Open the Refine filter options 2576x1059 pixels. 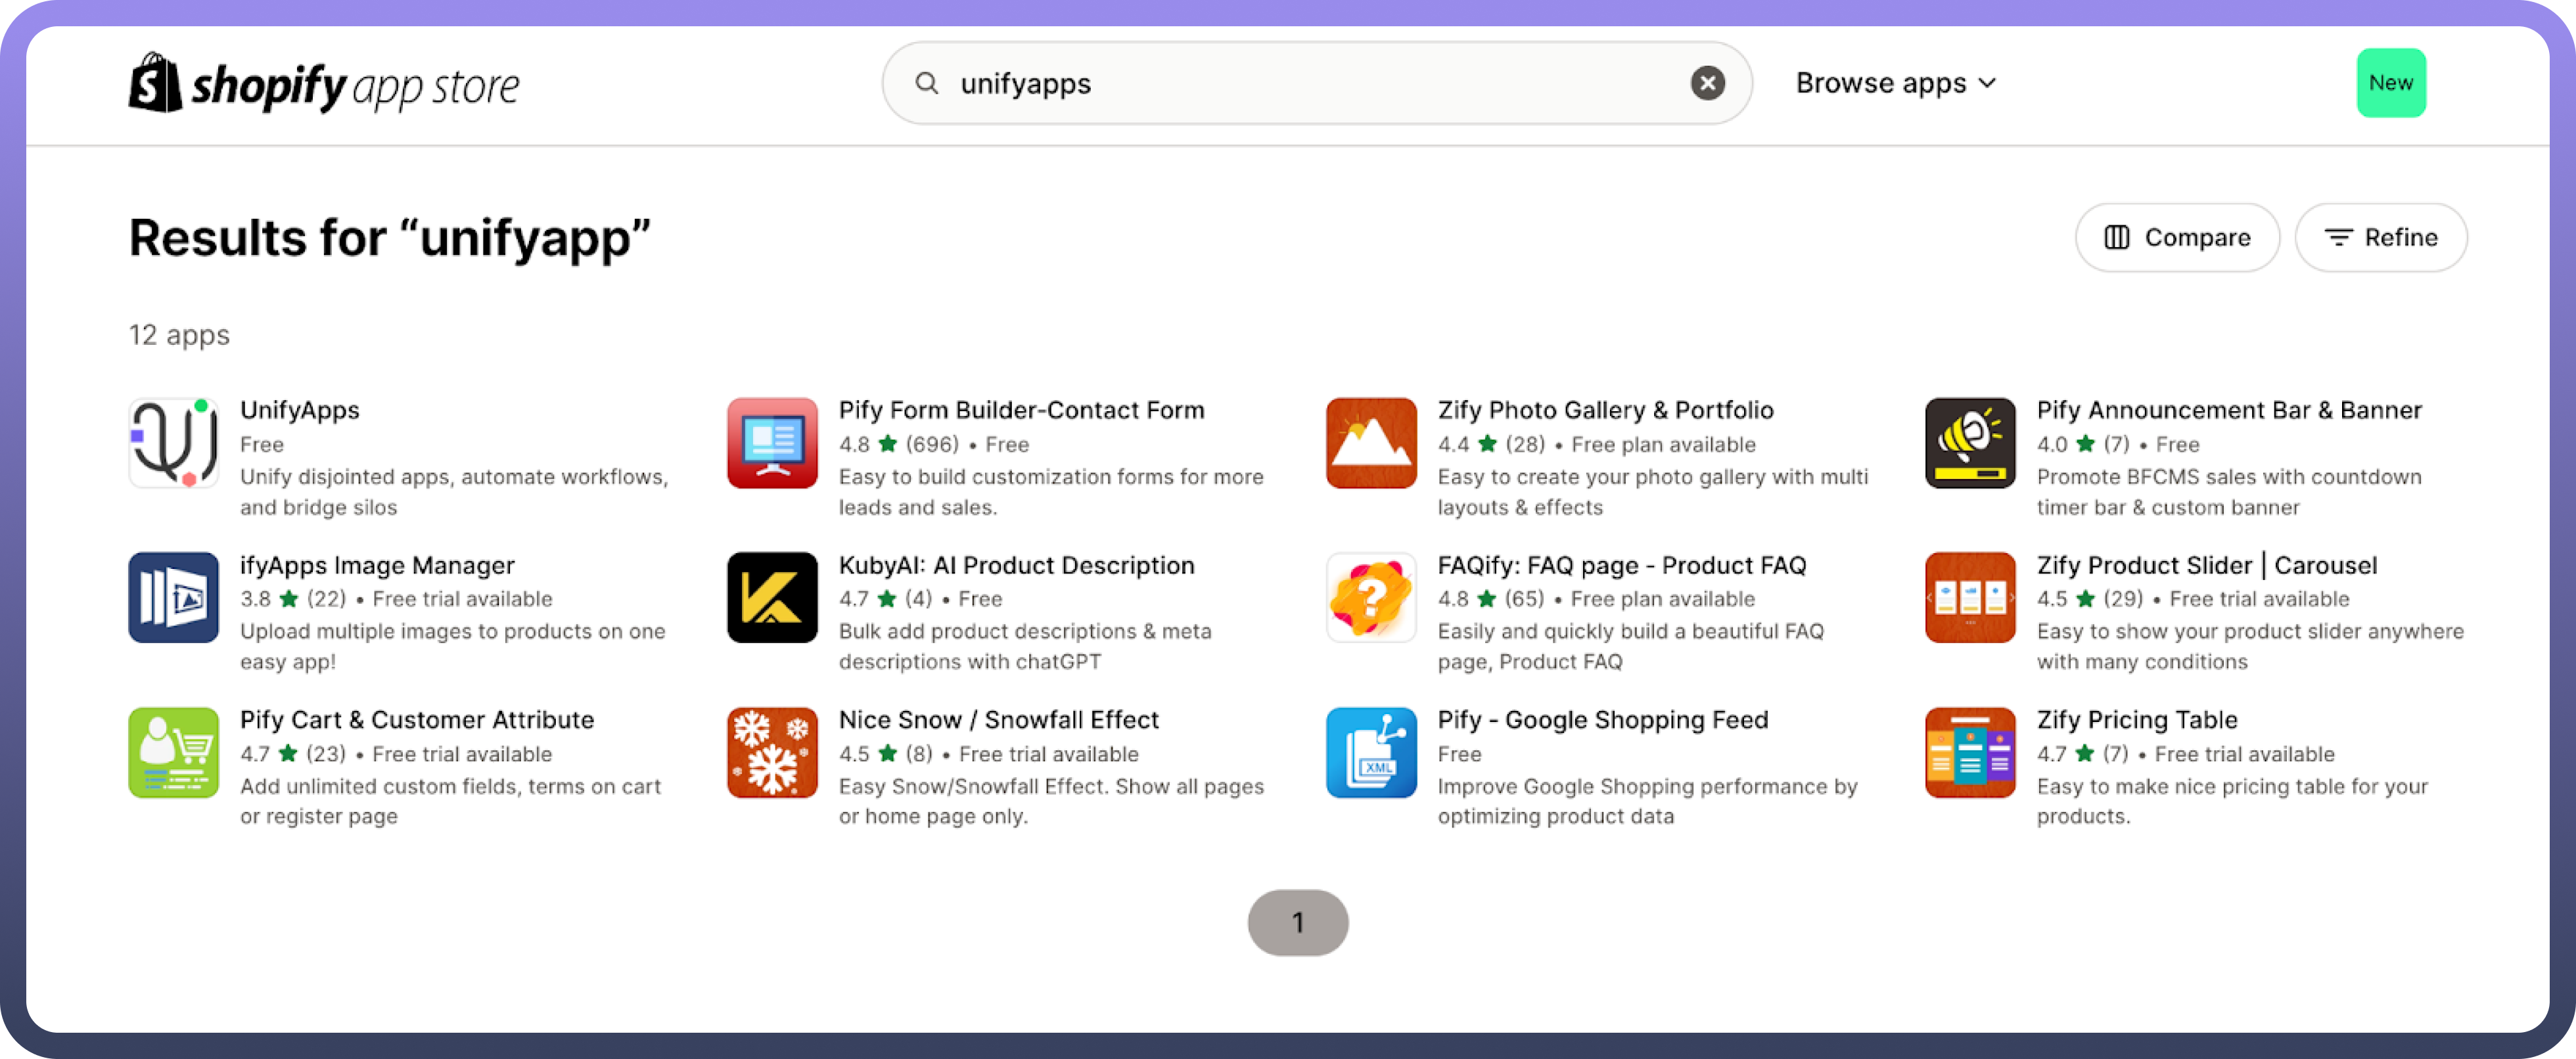(x=2380, y=237)
